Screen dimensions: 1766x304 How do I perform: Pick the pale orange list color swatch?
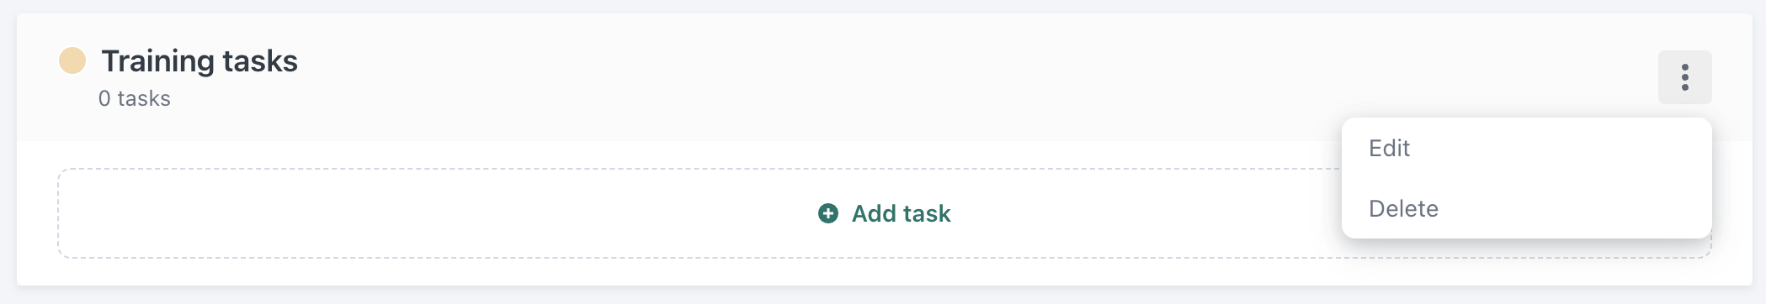point(72,60)
